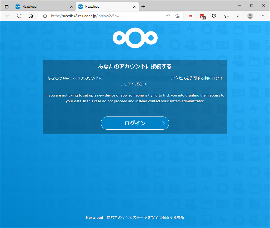Viewport: 270px width, 228px height.
Task: Reload the current page
Action: 19,16
